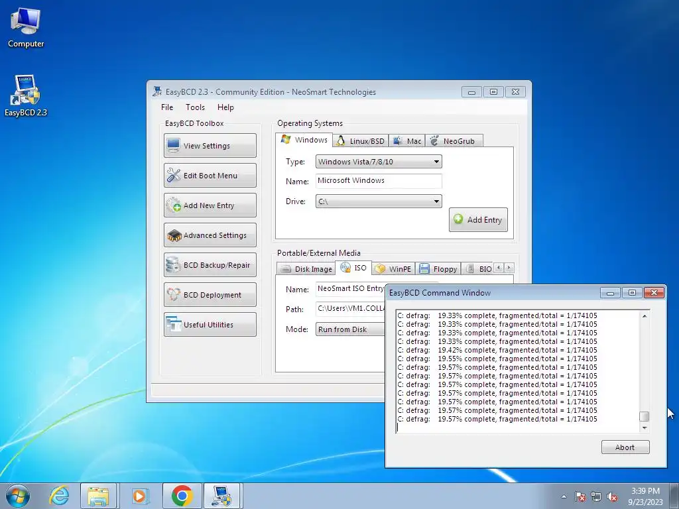The width and height of the screenshot is (679, 509).
Task: Click the EasyBCD app icon in title bar
Action: point(157,91)
